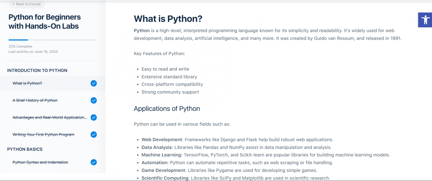Click the checkmark next to Writing Your First Python Program

coord(94,134)
